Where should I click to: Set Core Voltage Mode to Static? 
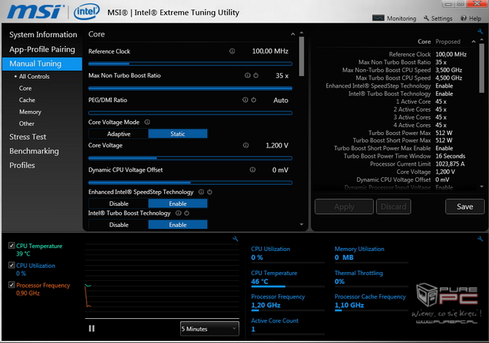coord(178,134)
